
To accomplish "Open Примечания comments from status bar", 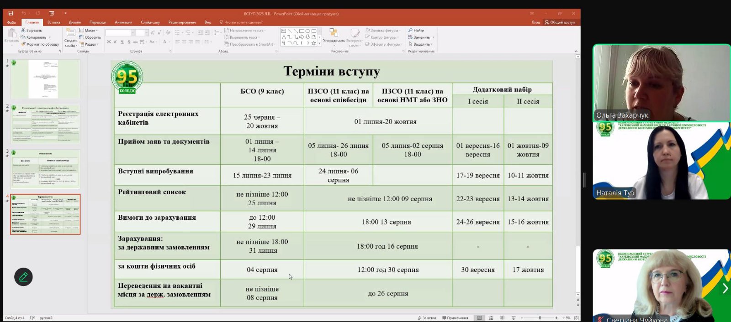I will (456, 318).
